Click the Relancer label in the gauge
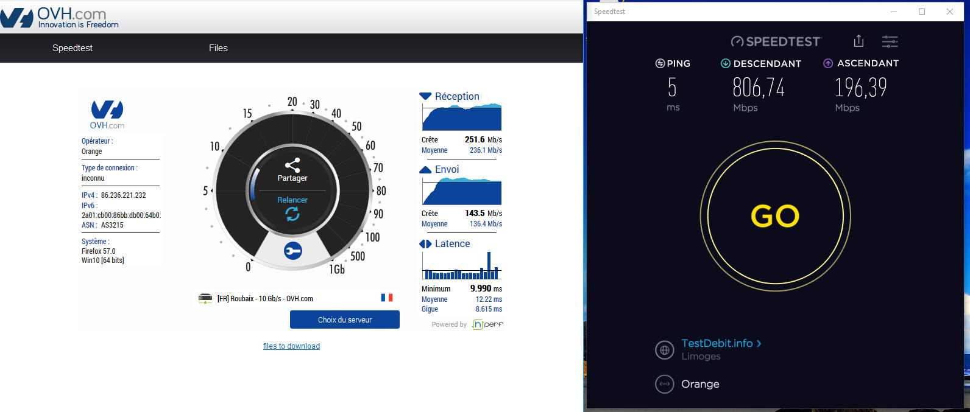 click(x=292, y=200)
